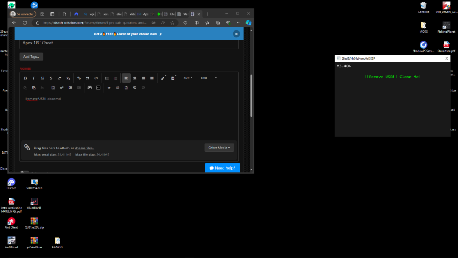Toggle underline formatting in editor toolbar
Viewport: 458px width, 258px height.
[x=43, y=78]
